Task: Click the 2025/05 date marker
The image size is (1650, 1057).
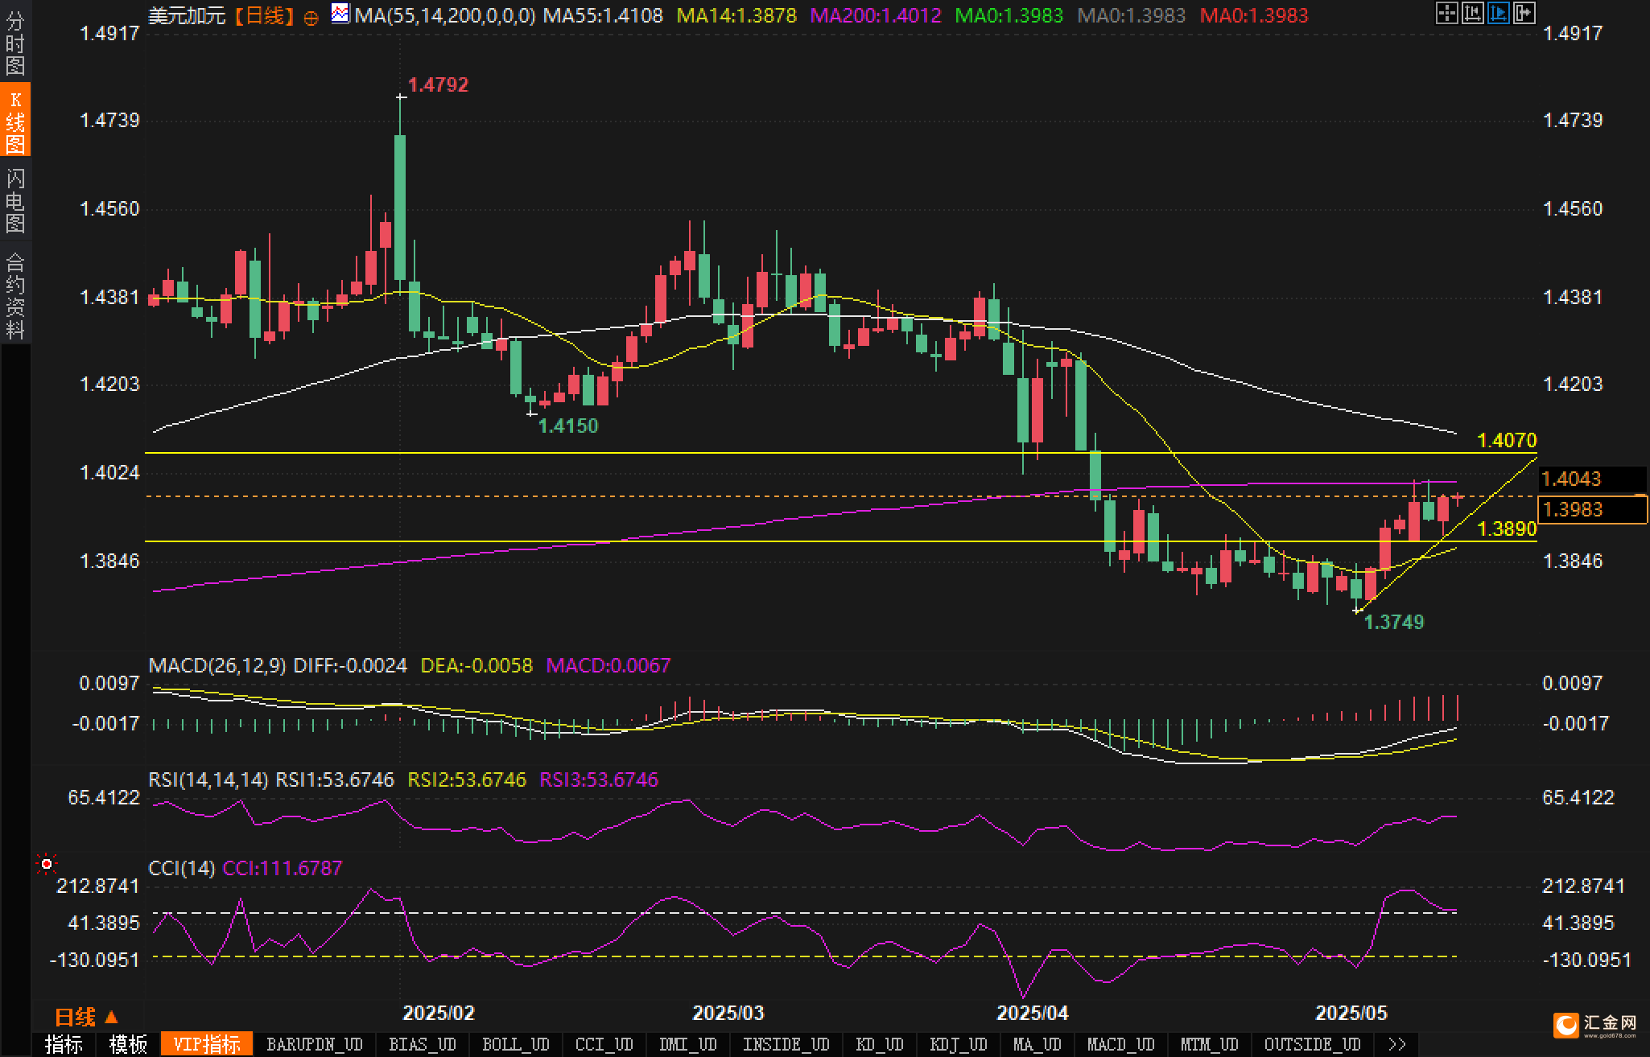Action: (1351, 1013)
